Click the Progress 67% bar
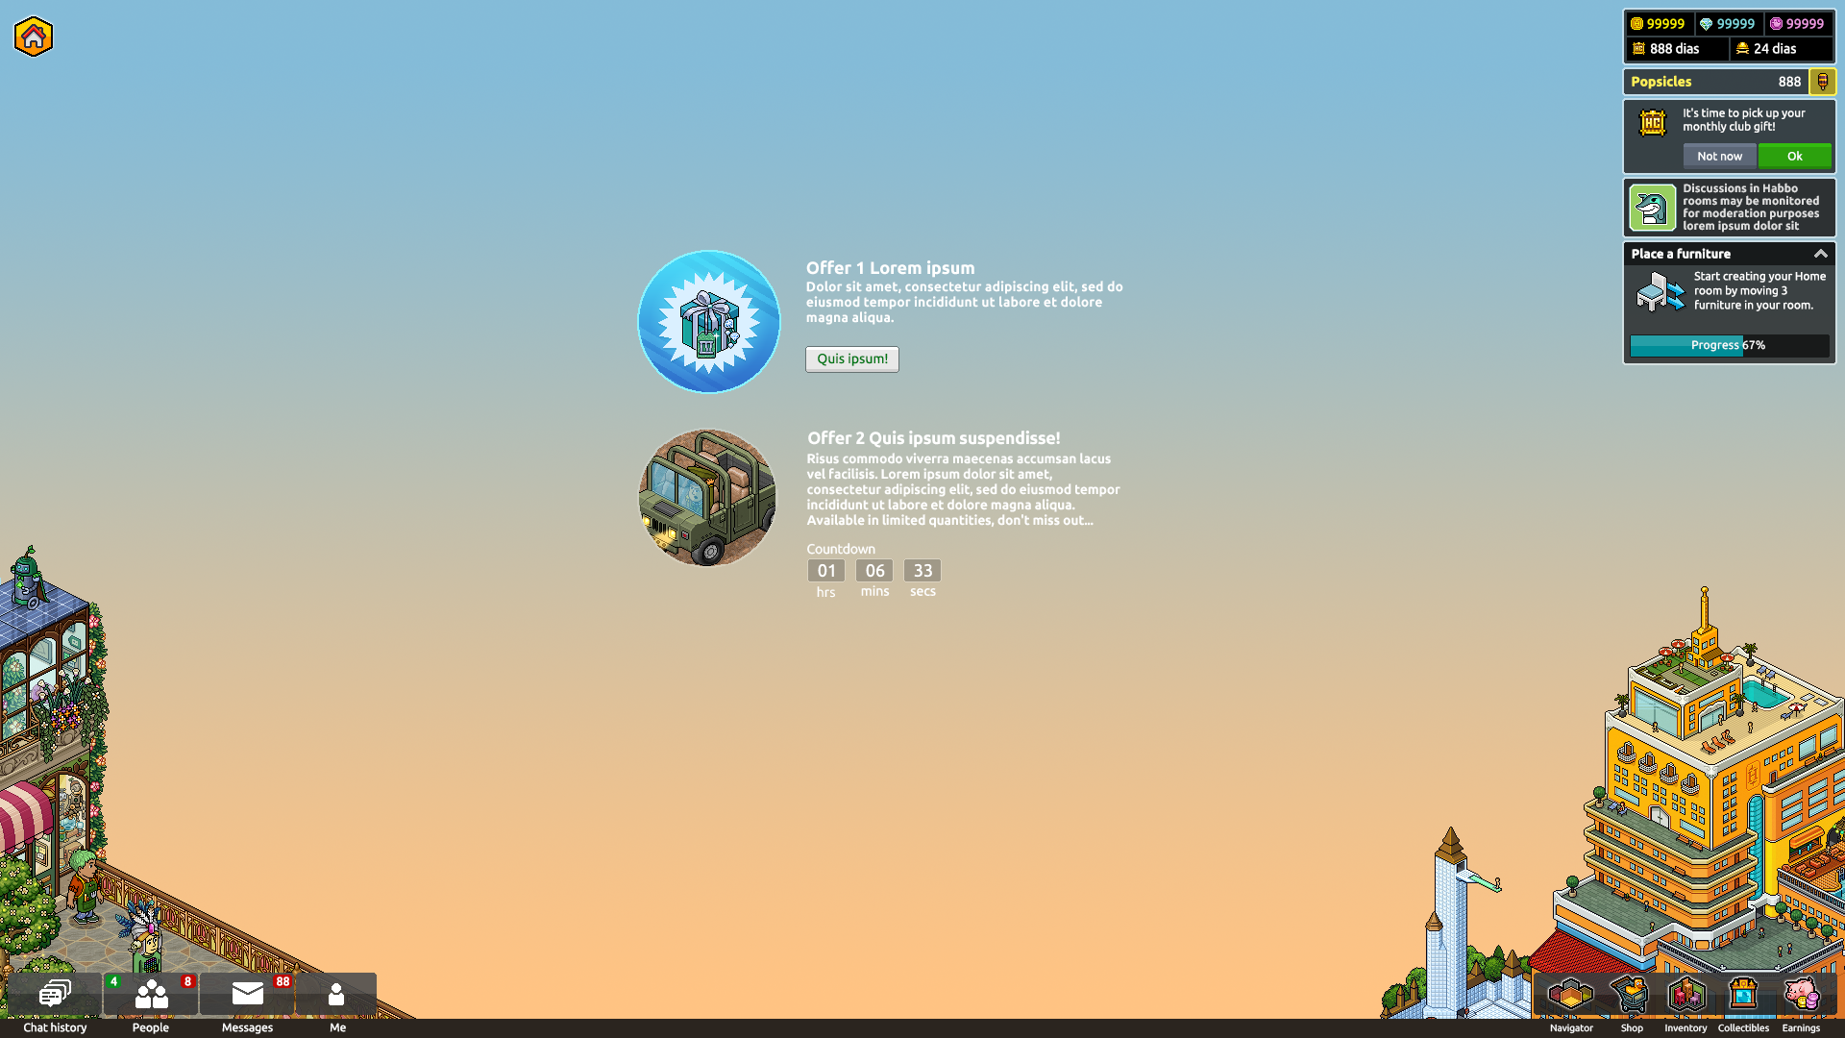 click(1729, 345)
